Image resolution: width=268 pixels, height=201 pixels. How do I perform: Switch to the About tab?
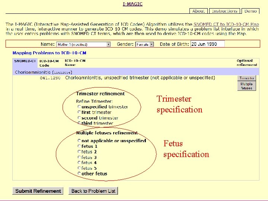pyautogui.click(x=198, y=11)
